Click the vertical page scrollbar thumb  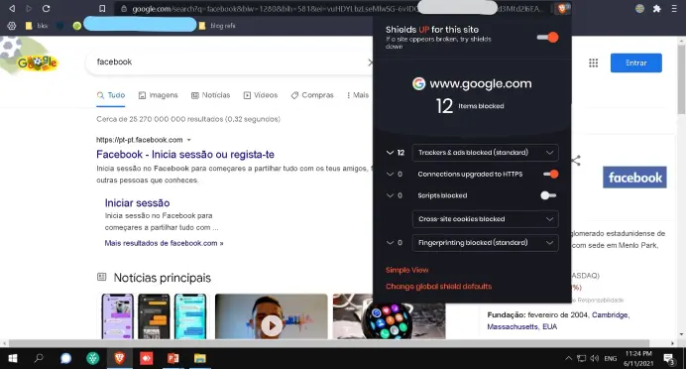[682, 78]
